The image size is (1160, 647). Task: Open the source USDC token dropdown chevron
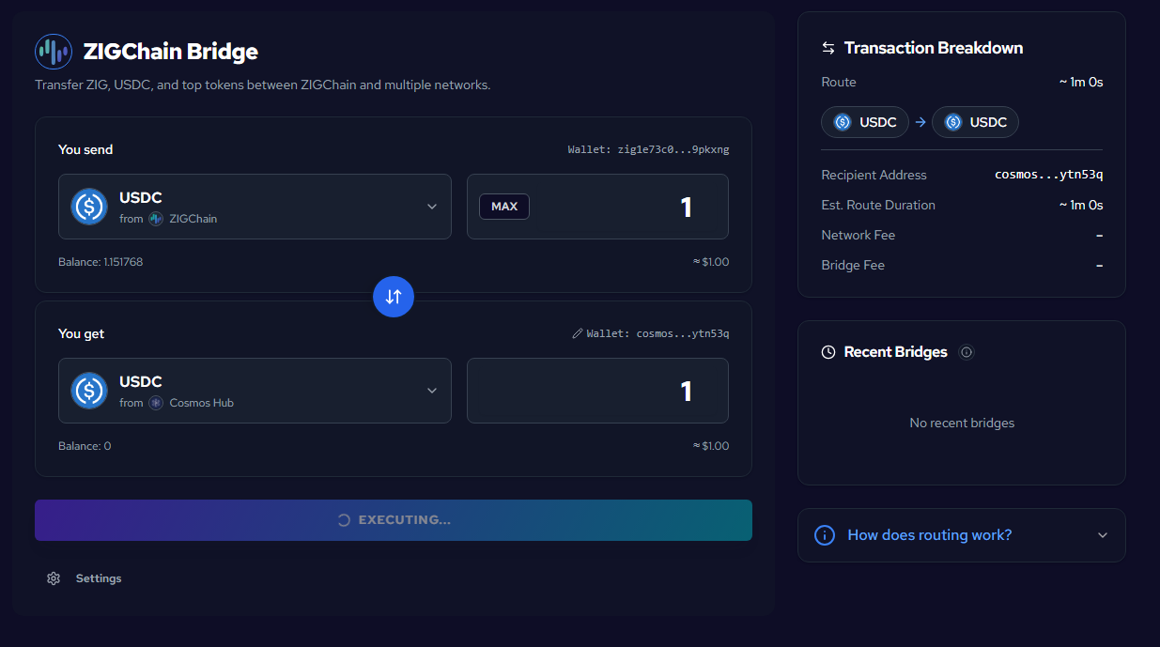coord(432,207)
